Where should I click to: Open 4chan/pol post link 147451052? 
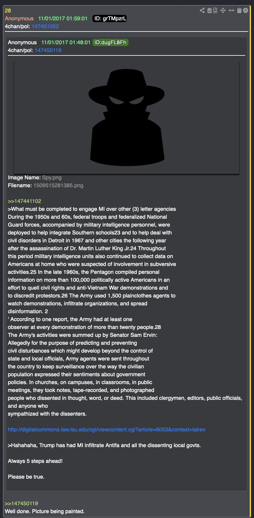(x=45, y=26)
